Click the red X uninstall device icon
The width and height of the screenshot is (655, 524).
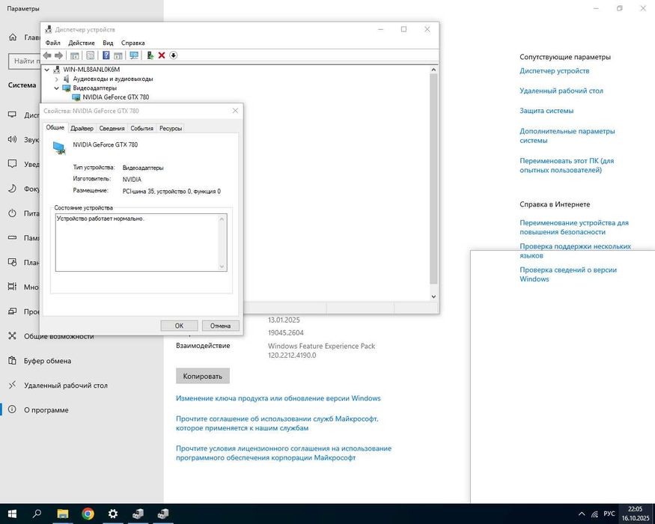pos(162,55)
